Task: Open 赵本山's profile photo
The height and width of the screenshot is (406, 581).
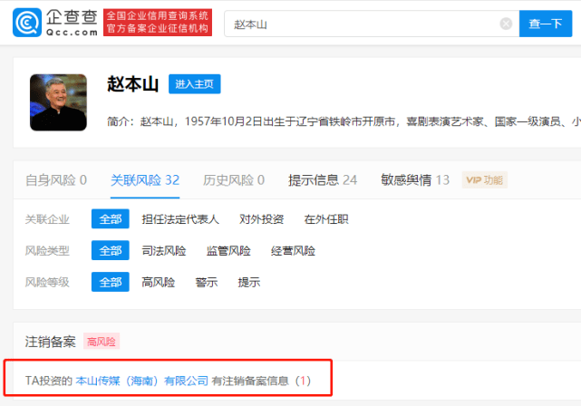Action: tap(58, 101)
